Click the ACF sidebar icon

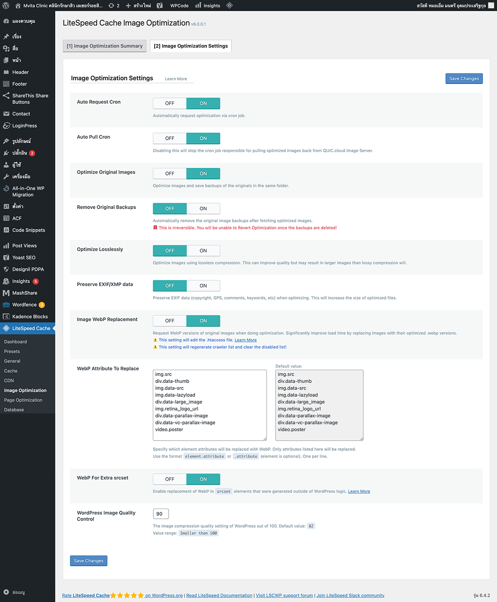[x=6, y=218]
